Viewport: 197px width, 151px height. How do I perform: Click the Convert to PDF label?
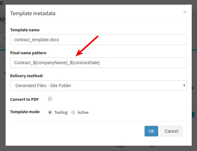click(x=25, y=99)
